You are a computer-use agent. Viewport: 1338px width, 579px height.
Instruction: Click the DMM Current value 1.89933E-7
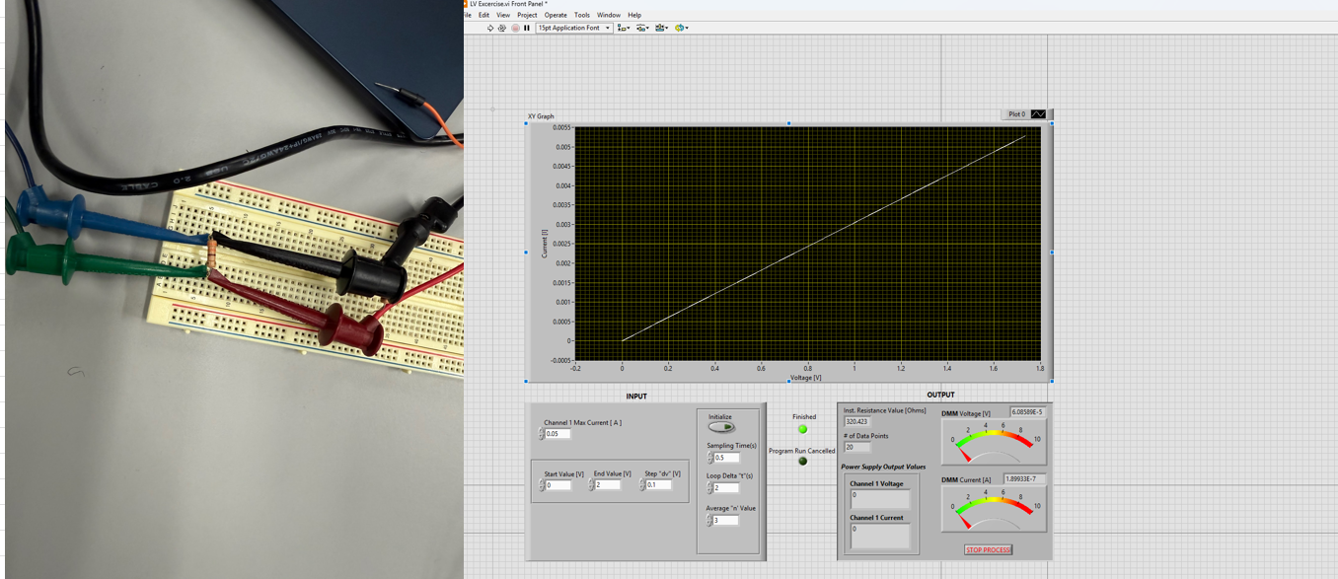1025,479
